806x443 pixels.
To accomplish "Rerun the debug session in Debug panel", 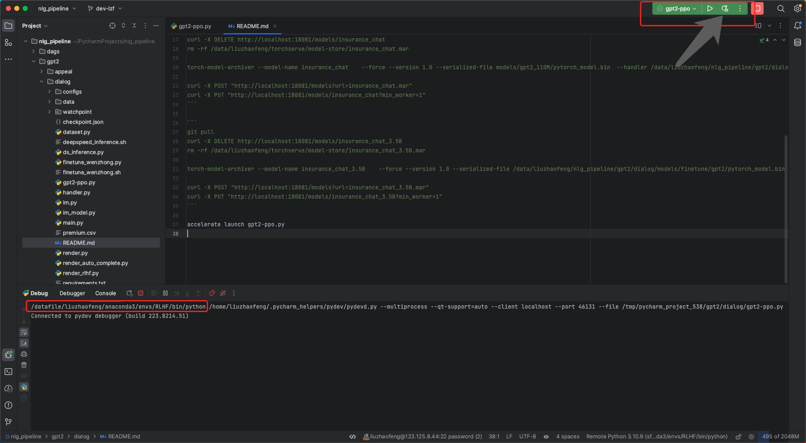I will (130, 293).
